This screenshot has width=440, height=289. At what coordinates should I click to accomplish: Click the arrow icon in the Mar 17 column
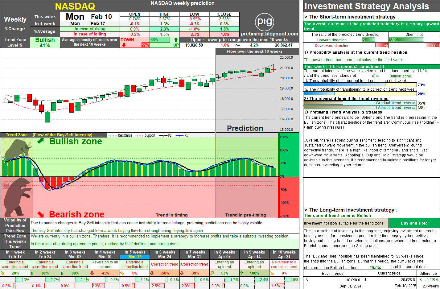pos(122,273)
